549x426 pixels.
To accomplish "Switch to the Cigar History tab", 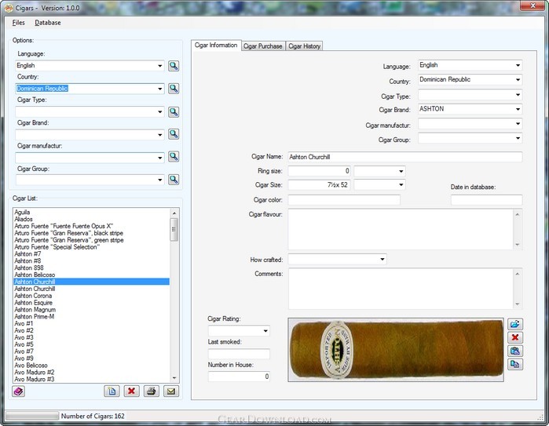I will (x=304, y=46).
